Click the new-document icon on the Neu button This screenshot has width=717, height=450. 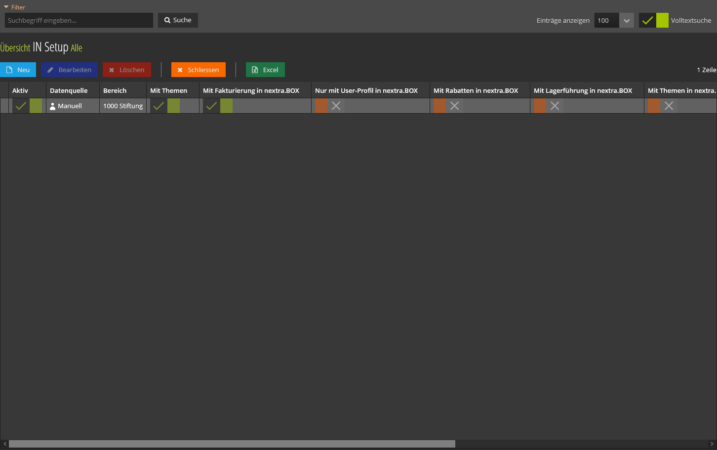[x=8, y=69]
